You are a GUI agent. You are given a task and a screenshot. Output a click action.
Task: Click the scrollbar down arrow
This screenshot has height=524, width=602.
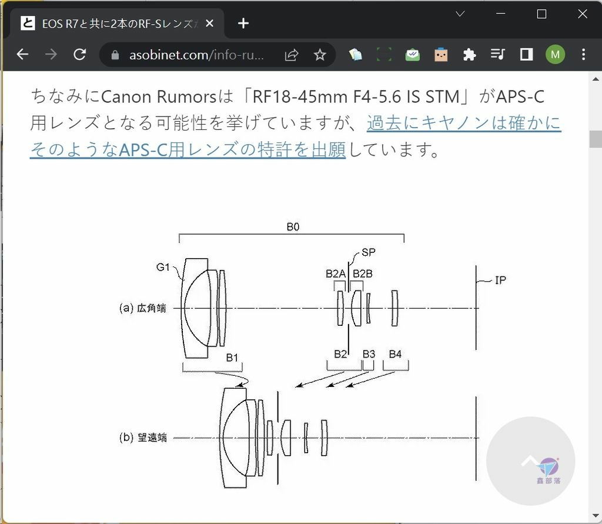point(596,516)
